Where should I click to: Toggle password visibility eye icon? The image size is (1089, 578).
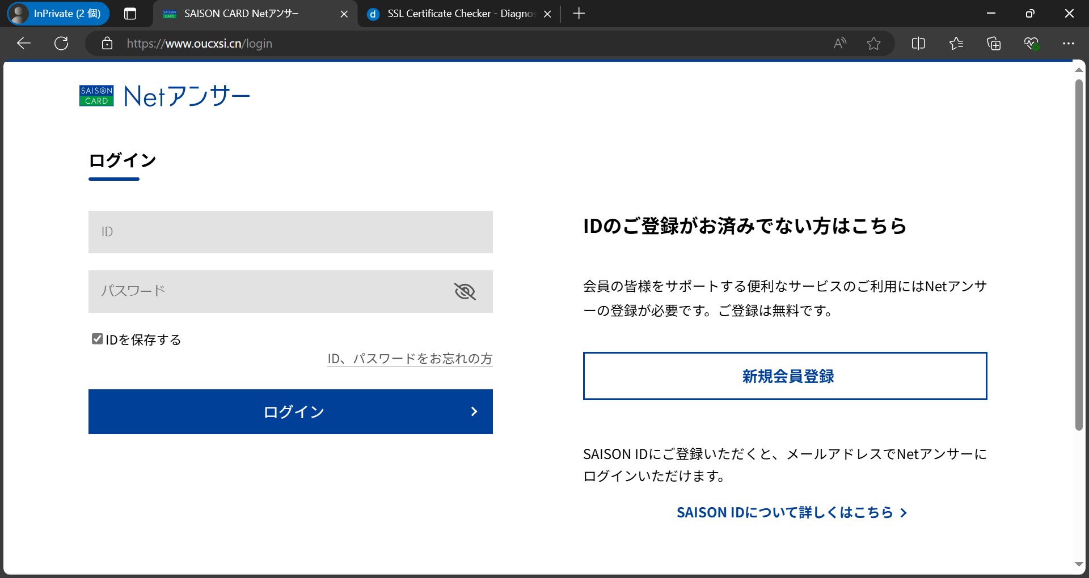click(465, 291)
